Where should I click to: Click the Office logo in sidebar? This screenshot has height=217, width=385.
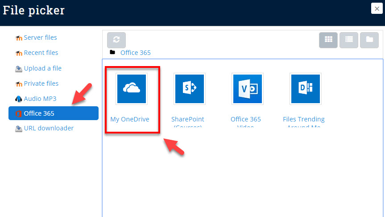[18, 114]
